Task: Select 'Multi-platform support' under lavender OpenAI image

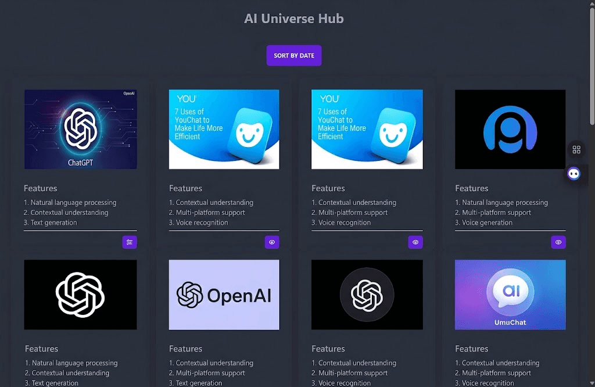Action: (210, 373)
